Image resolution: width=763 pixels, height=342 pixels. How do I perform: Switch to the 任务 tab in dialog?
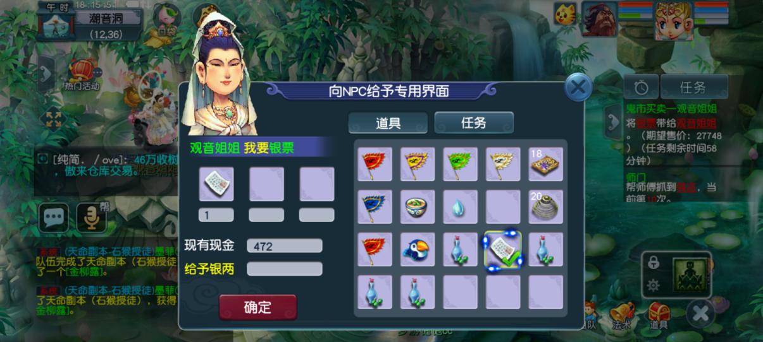point(474,122)
